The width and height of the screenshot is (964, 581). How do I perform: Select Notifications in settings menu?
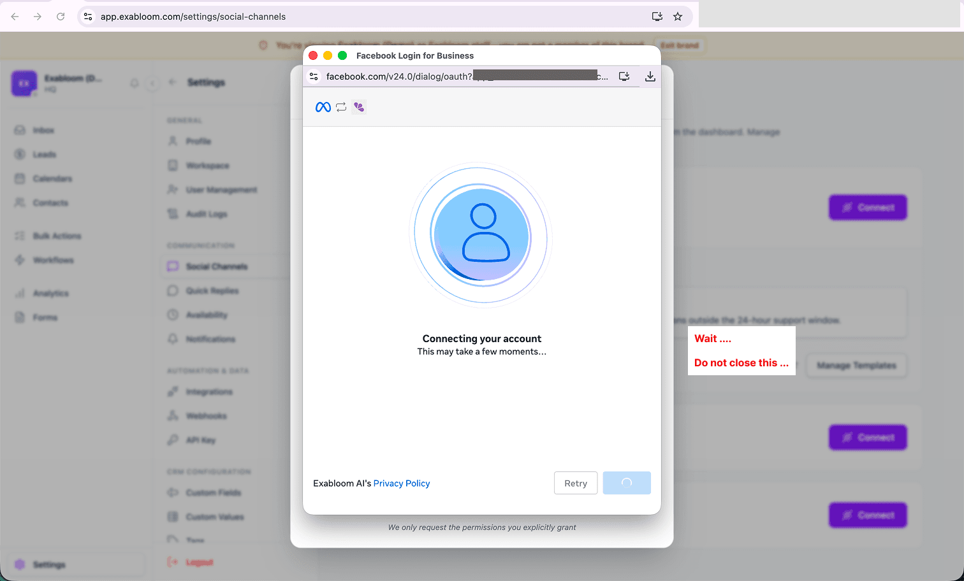pos(210,339)
